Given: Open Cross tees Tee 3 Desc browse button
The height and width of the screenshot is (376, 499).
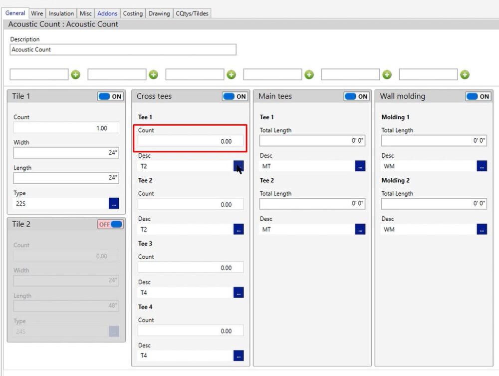Looking at the screenshot, I should coord(239,293).
